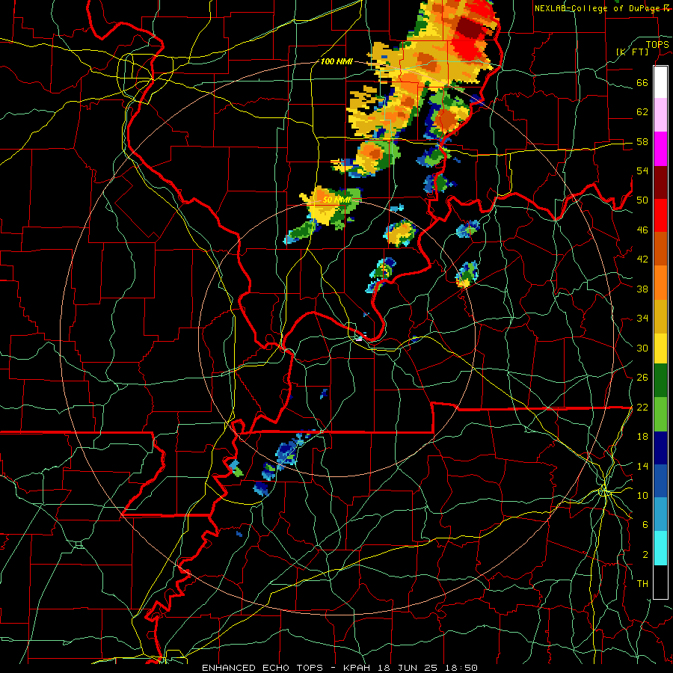Pick the light orange legend swatch near 38

tap(660, 283)
